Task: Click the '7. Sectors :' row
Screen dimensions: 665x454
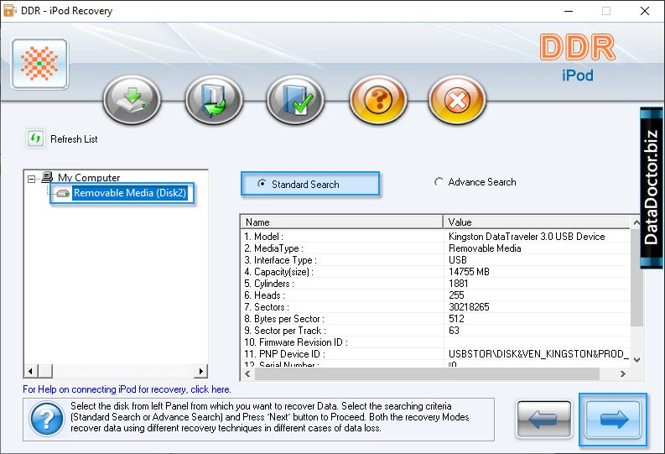Action: pos(435,307)
